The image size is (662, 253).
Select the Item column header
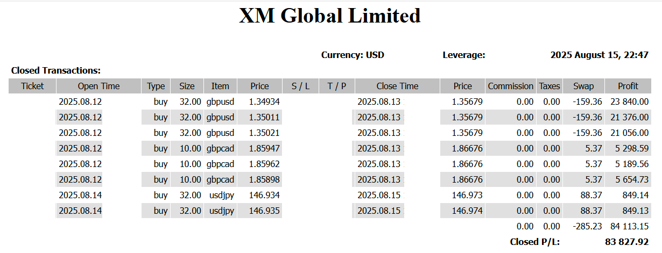(220, 86)
